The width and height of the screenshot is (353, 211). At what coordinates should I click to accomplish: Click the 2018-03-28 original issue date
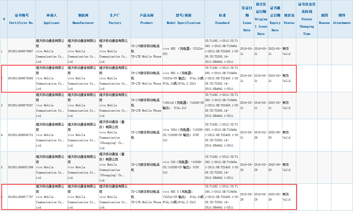[261, 167]
